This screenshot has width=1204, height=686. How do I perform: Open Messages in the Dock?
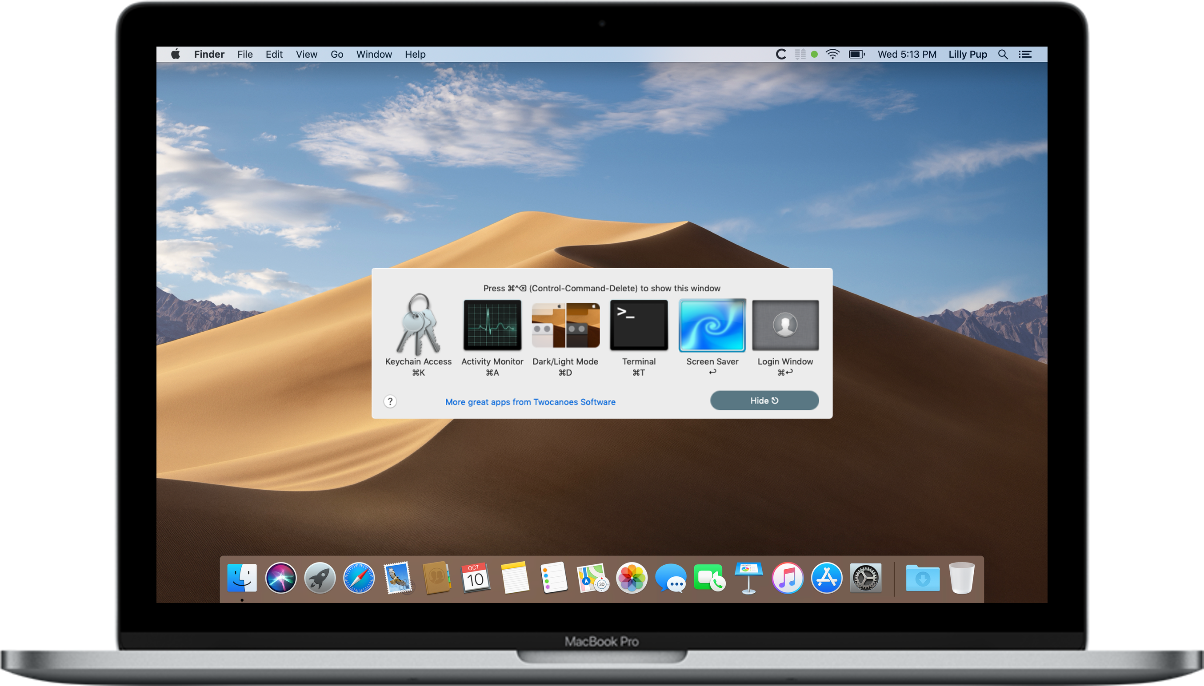[x=671, y=578]
